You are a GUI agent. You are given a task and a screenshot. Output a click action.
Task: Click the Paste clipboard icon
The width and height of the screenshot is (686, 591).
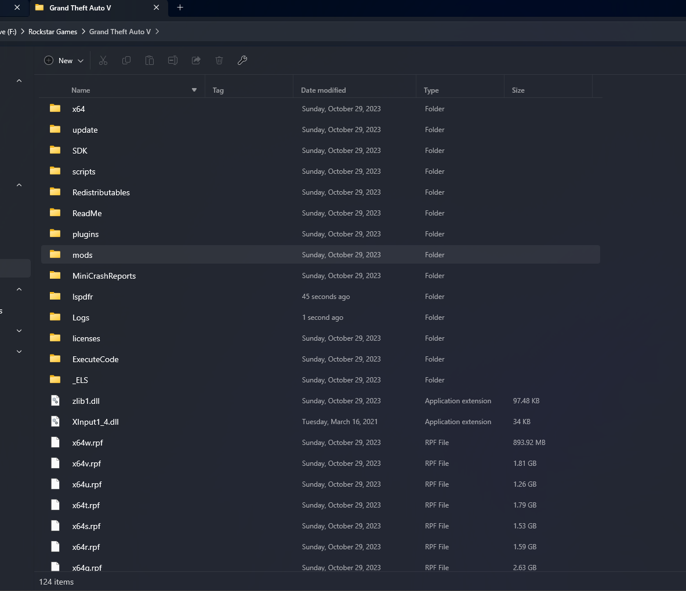tap(150, 60)
